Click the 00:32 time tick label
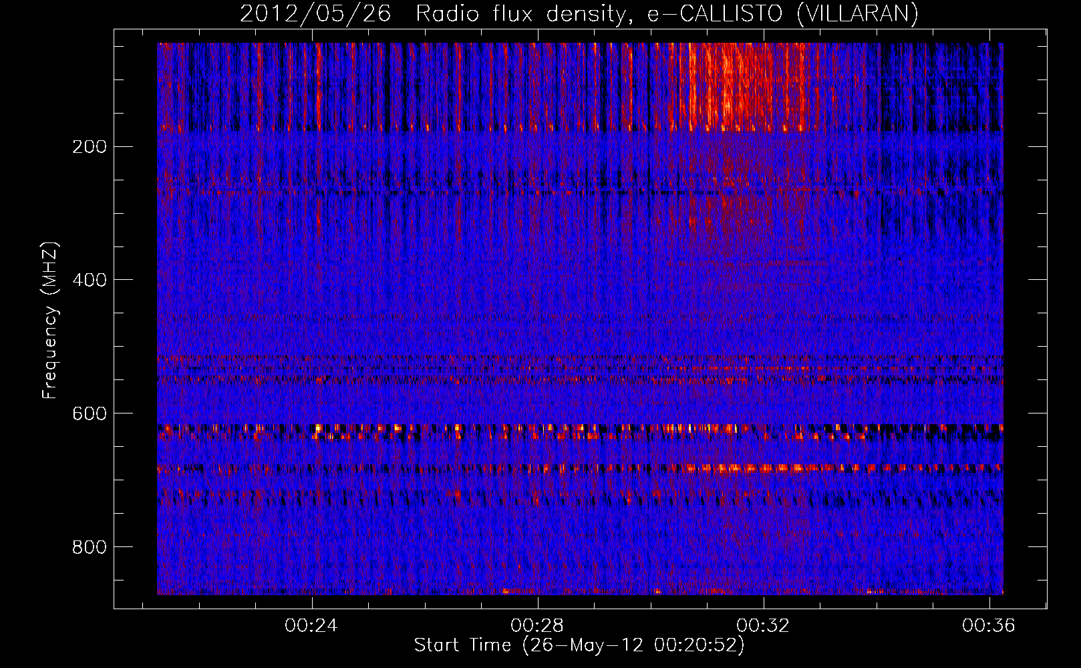 (x=763, y=625)
